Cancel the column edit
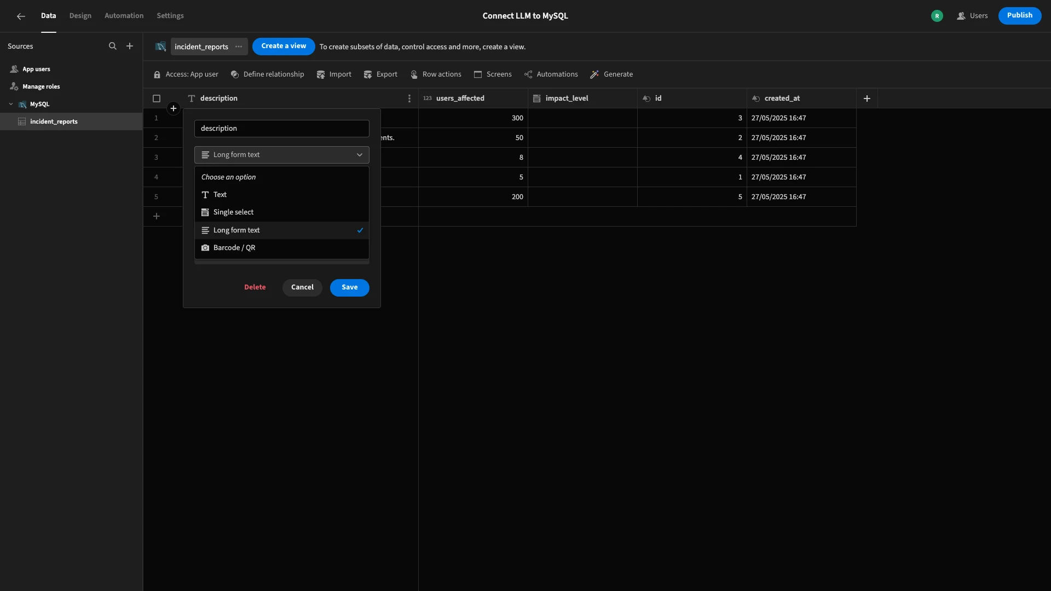 point(302,287)
